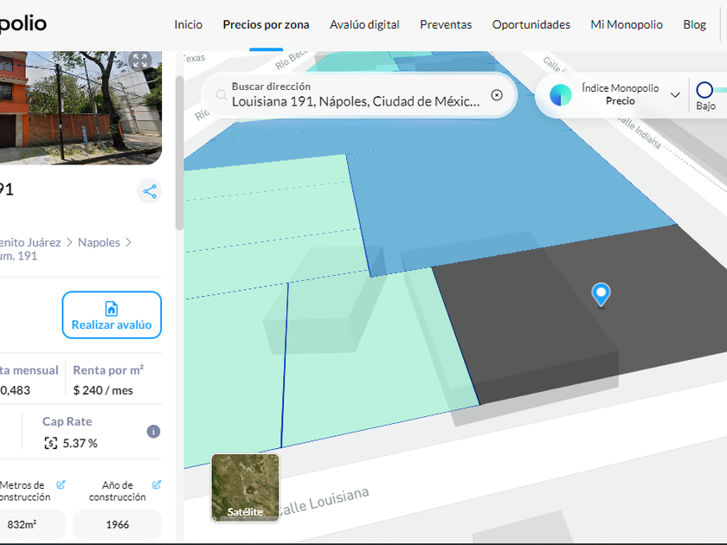Open the Oportunidades tab
Screen dimensions: 727x545
(531, 24)
